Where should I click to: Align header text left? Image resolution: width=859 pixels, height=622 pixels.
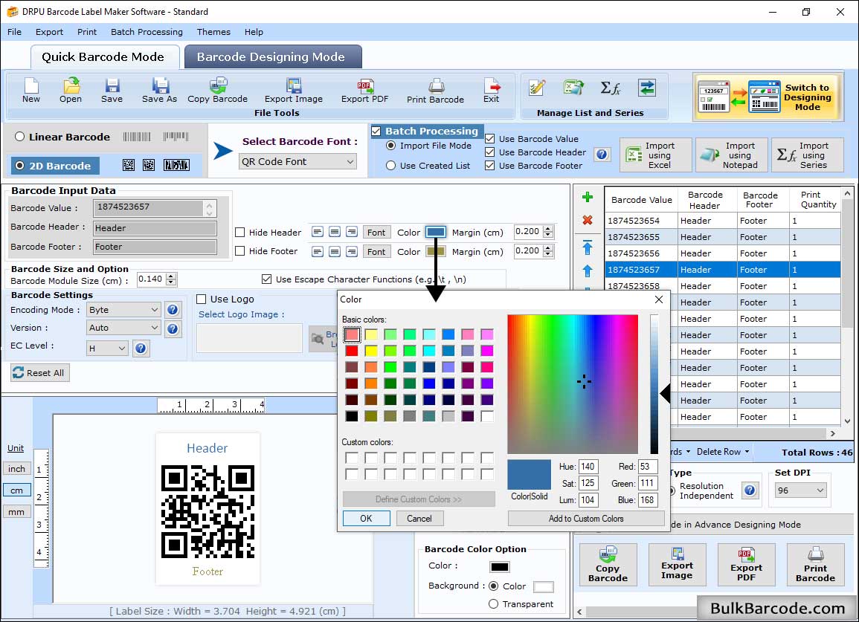pyautogui.click(x=317, y=232)
